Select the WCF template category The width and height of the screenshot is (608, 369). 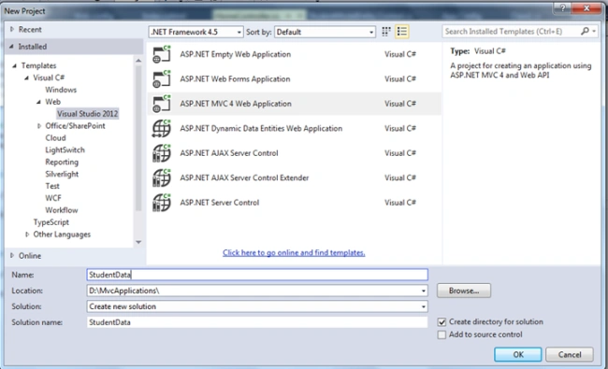pyautogui.click(x=53, y=198)
